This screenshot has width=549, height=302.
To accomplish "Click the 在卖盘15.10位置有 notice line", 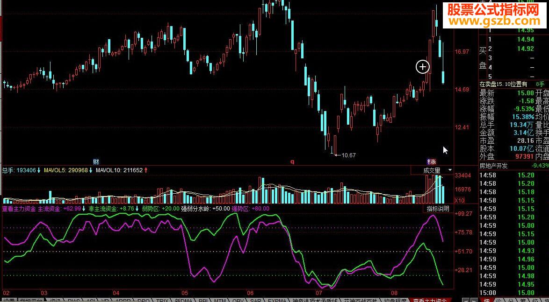I will (504, 84).
